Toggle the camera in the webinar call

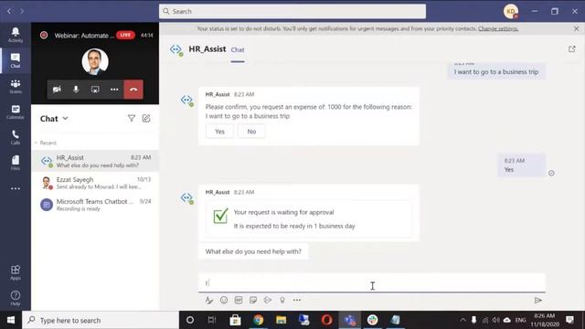[57, 90]
